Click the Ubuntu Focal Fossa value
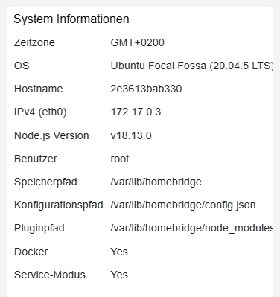This screenshot has width=280, height=297. click(x=192, y=66)
